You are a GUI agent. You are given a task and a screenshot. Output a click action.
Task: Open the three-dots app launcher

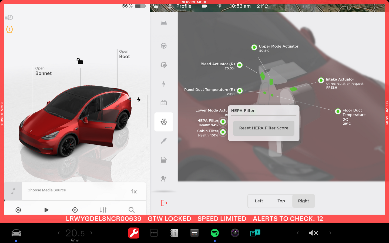click(154, 233)
